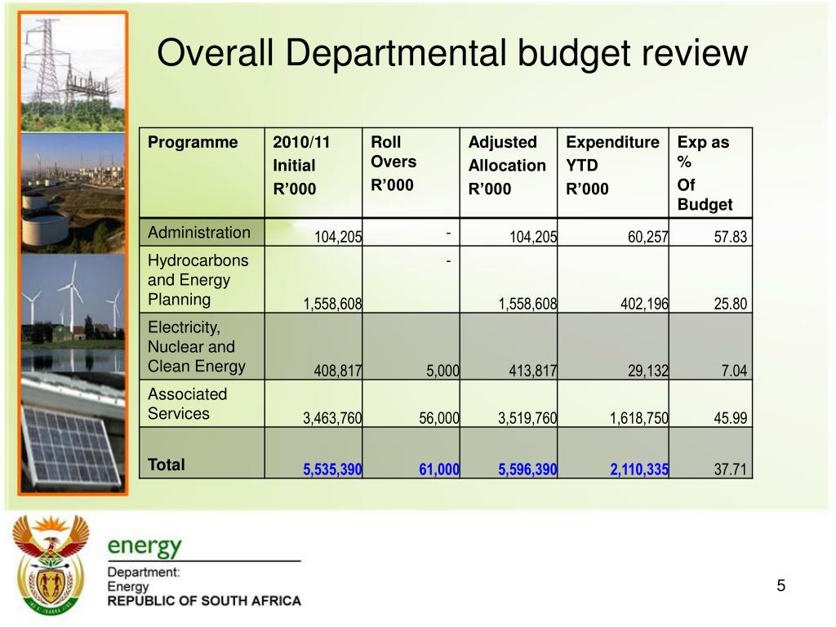Click the solar panel photo
The width and height of the screenshot is (836, 627).
(x=73, y=433)
